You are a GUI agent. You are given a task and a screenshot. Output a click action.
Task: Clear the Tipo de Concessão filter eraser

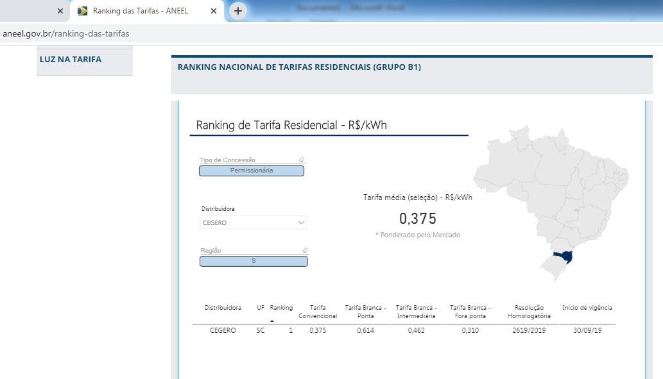[x=302, y=160]
